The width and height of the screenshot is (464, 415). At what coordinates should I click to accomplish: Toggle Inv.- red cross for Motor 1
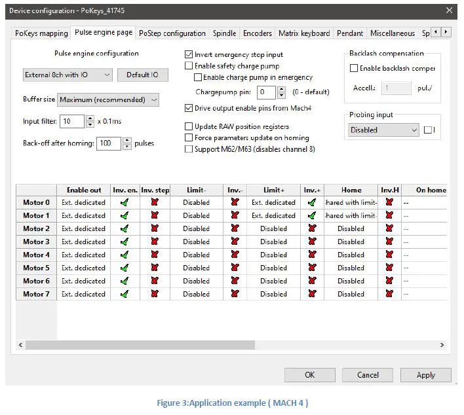coord(235,215)
